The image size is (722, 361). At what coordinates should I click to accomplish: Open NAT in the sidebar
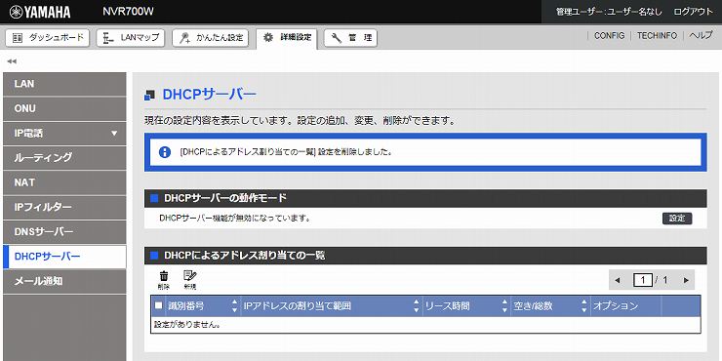(64, 182)
